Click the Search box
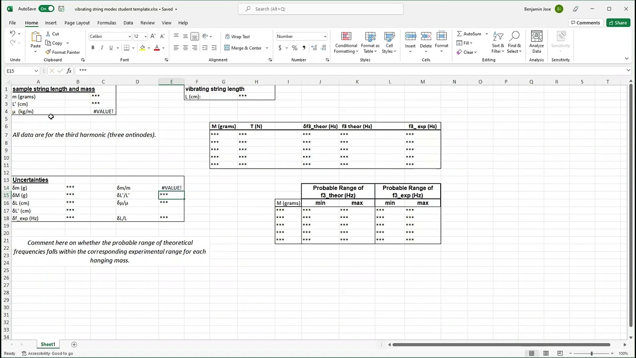 pyautogui.click(x=321, y=9)
